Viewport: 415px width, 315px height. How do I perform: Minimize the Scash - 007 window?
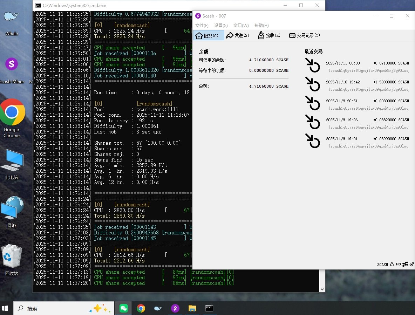click(x=375, y=16)
